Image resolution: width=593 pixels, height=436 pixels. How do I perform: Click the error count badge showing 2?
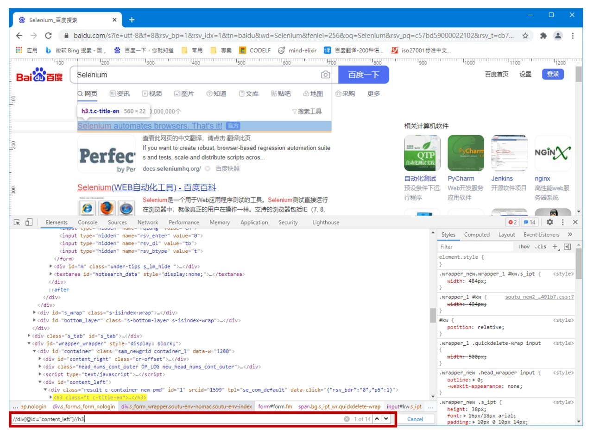pos(513,222)
